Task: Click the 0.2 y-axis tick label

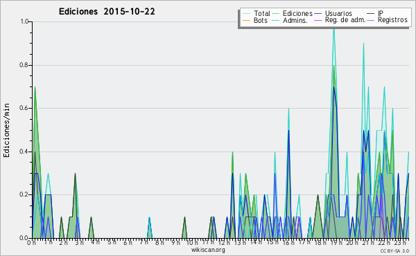Action: pos(24,195)
